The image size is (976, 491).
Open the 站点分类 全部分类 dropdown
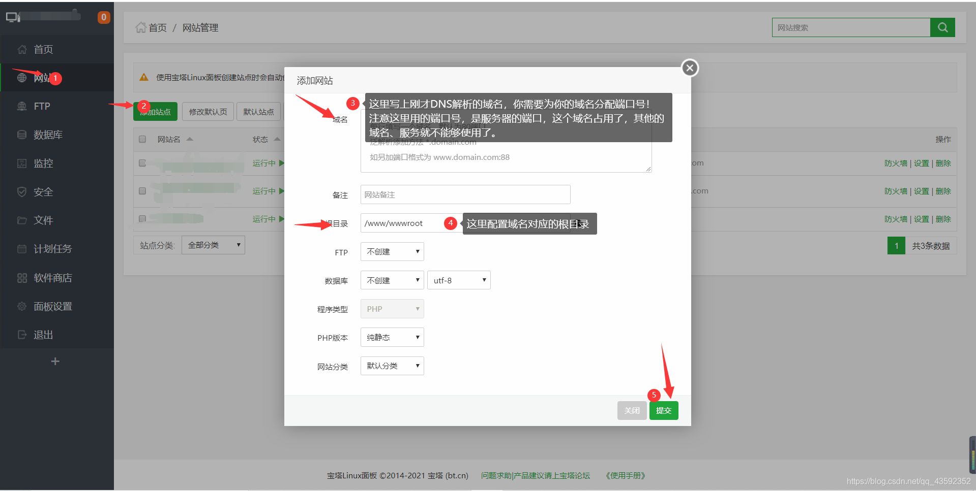(213, 245)
